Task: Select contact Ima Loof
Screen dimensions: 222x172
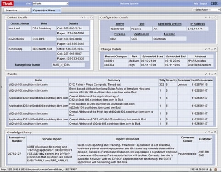Action: 20,29
